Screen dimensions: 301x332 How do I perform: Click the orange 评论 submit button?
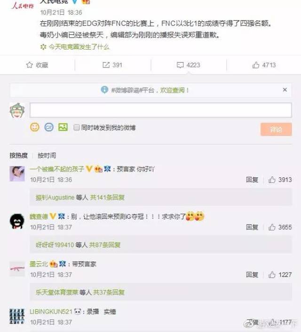click(276, 129)
